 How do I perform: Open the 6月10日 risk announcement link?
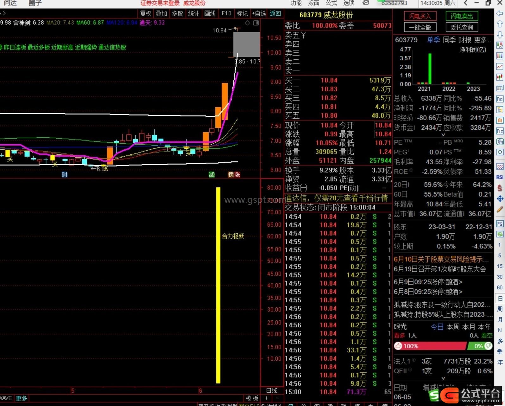441,259
